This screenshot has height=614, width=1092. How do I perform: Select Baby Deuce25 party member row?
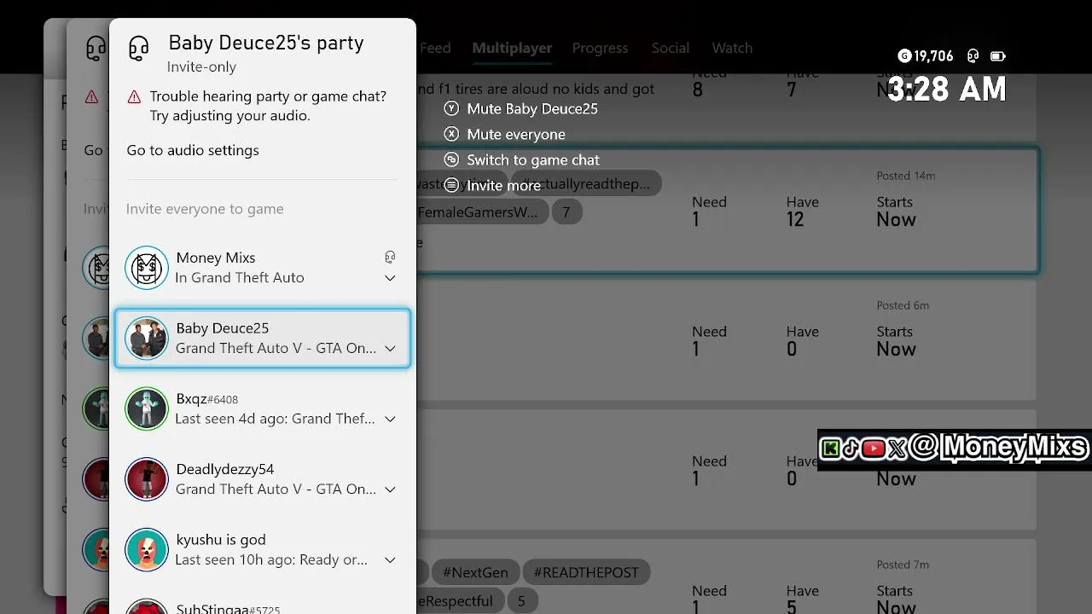coord(262,339)
